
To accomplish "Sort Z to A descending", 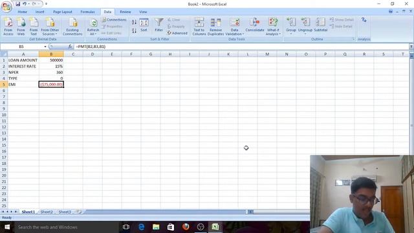I will pos(134,30).
